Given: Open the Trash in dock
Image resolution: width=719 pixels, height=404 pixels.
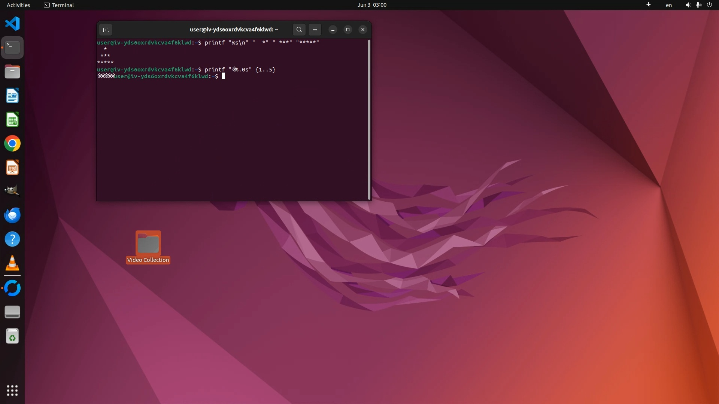Looking at the screenshot, I should coord(12,336).
